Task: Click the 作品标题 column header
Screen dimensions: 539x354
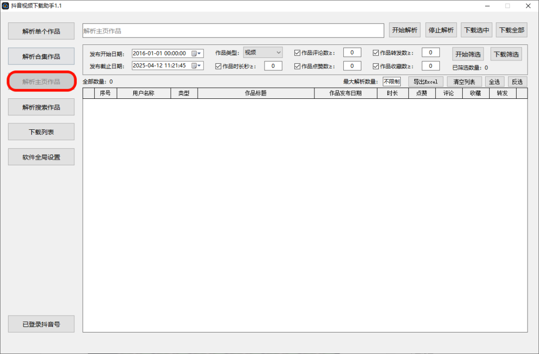Action: (256, 93)
